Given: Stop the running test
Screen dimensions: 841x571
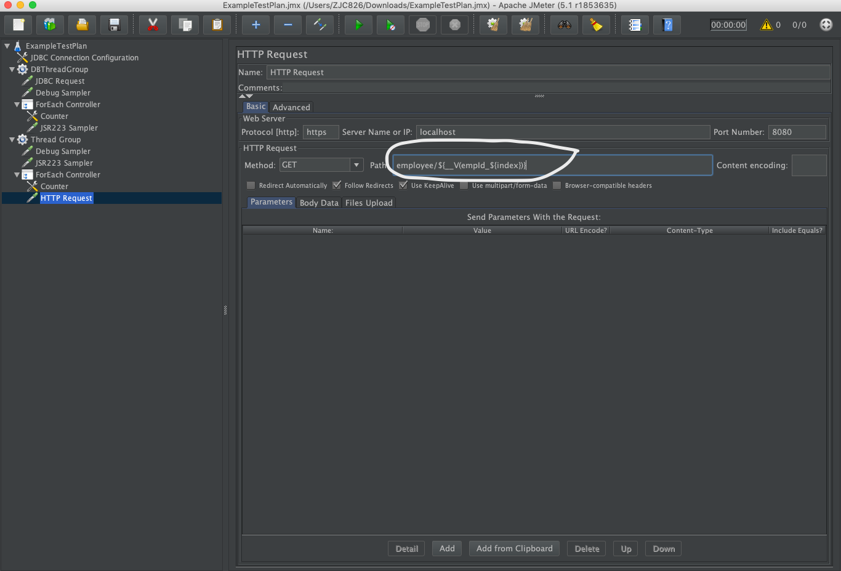Looking at the screenshot, I should click(422, 25).
